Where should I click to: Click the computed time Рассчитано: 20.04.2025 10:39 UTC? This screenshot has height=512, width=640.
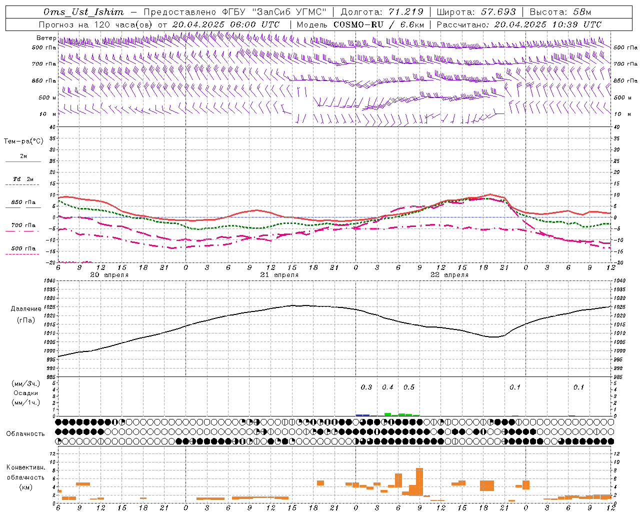click(x=519, y=24)
